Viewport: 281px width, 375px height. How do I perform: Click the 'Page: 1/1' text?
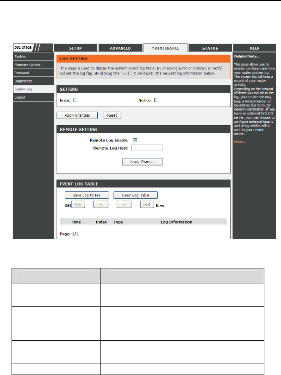point(69,234)
